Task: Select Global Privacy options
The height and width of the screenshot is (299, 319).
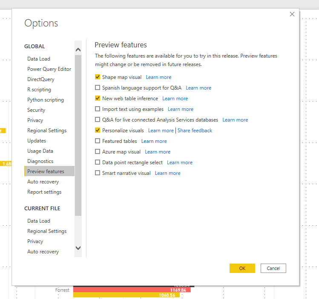Action: (x=49, y=120)
